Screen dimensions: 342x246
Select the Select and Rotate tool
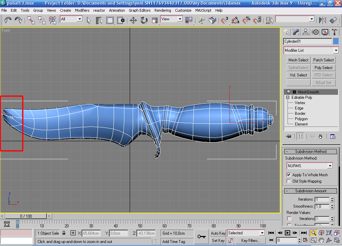point(144,20)
